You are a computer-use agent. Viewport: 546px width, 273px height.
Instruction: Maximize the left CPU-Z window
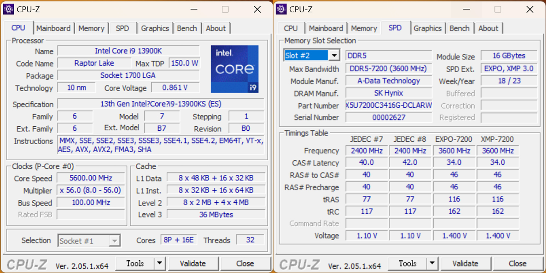click(225, 9)
